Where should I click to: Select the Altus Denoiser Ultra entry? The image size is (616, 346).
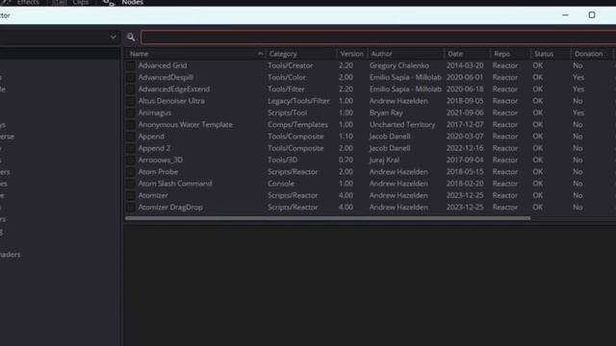171,101
